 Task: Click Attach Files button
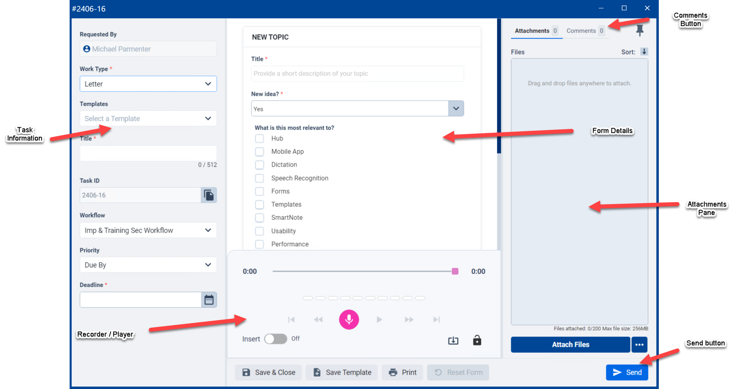coord(570,344)
